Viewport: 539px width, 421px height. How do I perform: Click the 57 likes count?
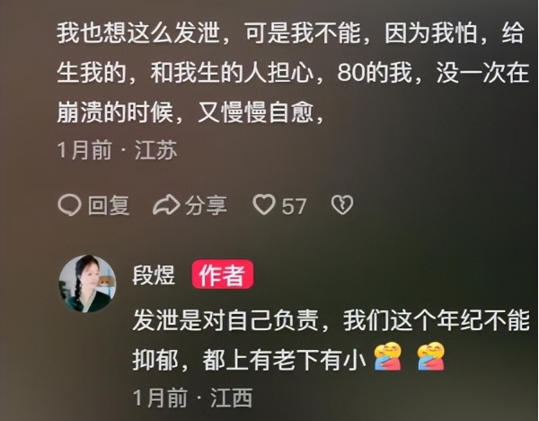(294, 207)
